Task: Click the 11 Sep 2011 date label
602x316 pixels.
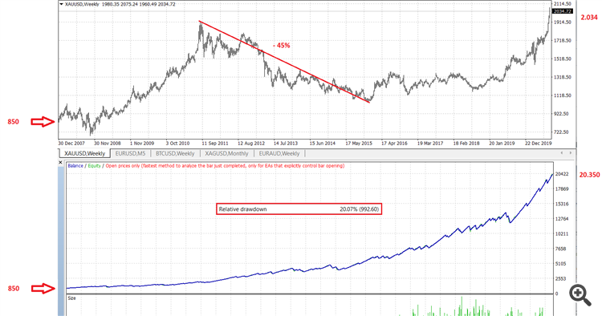Action: pyautogui.click(x=215, y=144)
